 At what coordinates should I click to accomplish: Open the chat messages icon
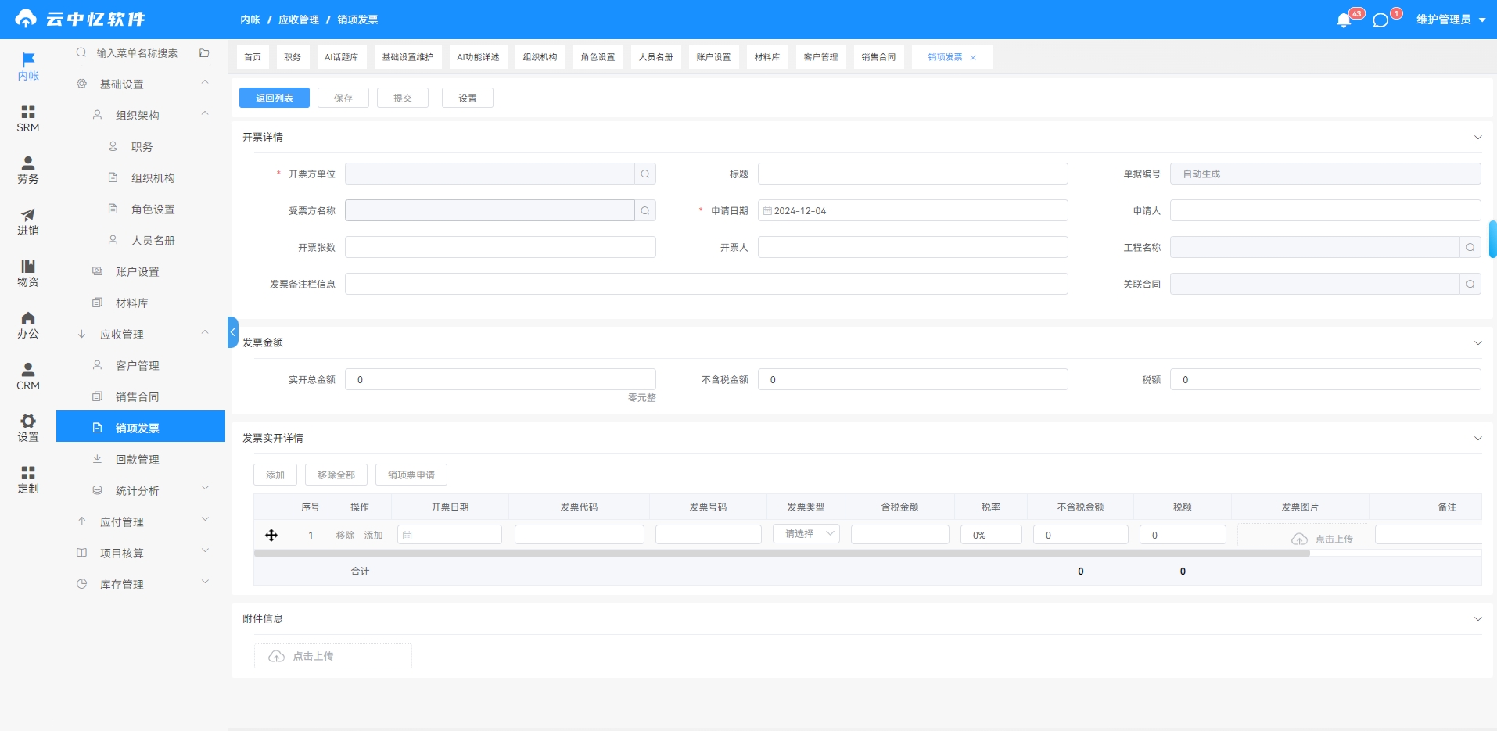[1380, 20]
